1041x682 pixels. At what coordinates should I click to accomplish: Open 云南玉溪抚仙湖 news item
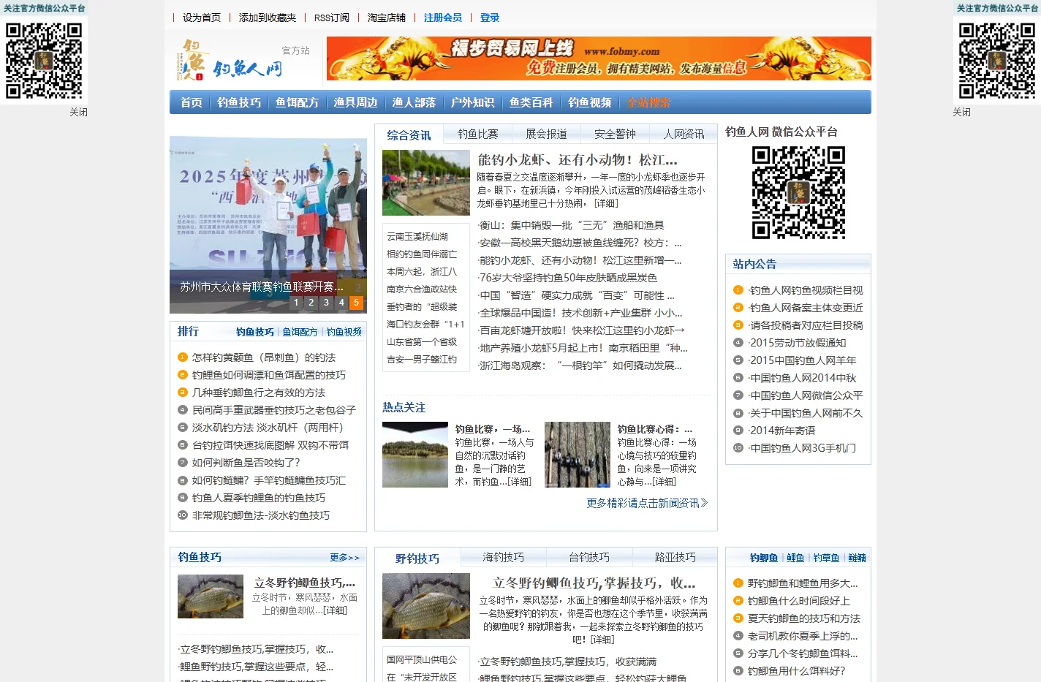(417, 237)
